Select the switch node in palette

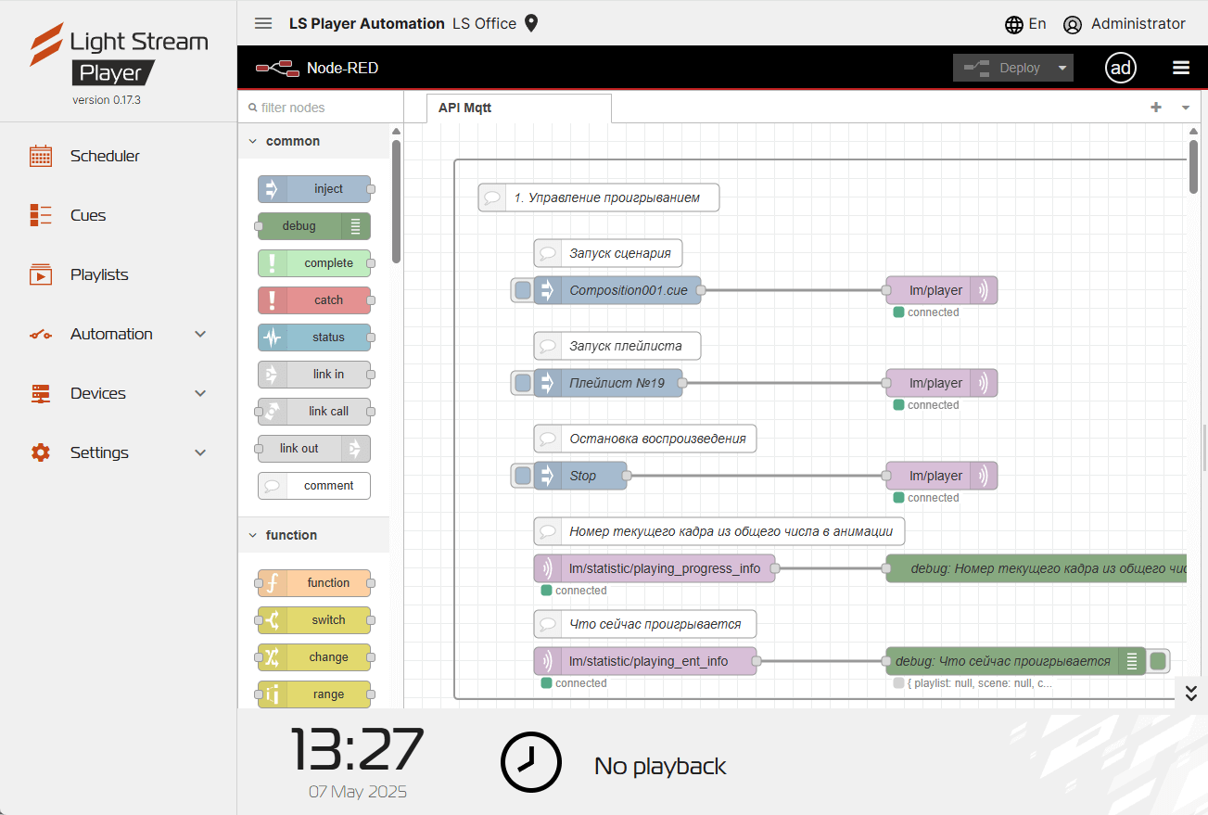[314, 620]
